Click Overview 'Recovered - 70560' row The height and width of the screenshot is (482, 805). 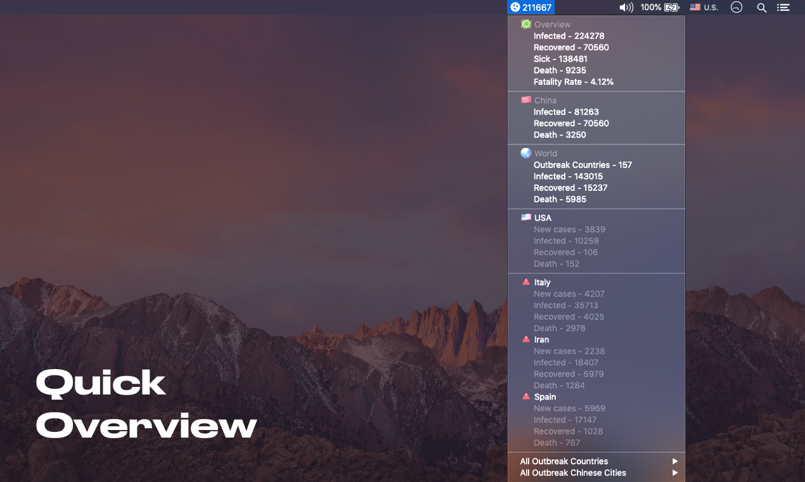pos(596,48)
